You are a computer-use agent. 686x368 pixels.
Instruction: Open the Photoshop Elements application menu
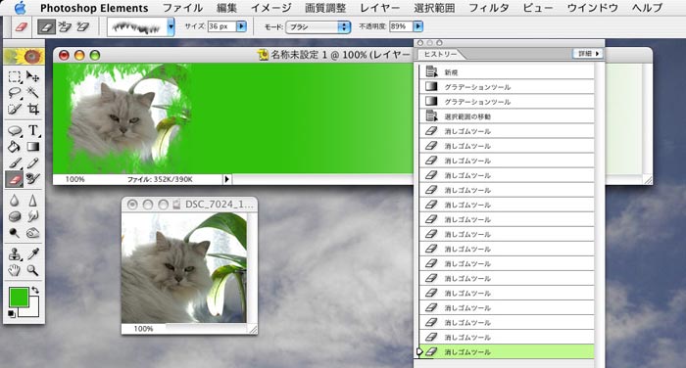[94, 8]
